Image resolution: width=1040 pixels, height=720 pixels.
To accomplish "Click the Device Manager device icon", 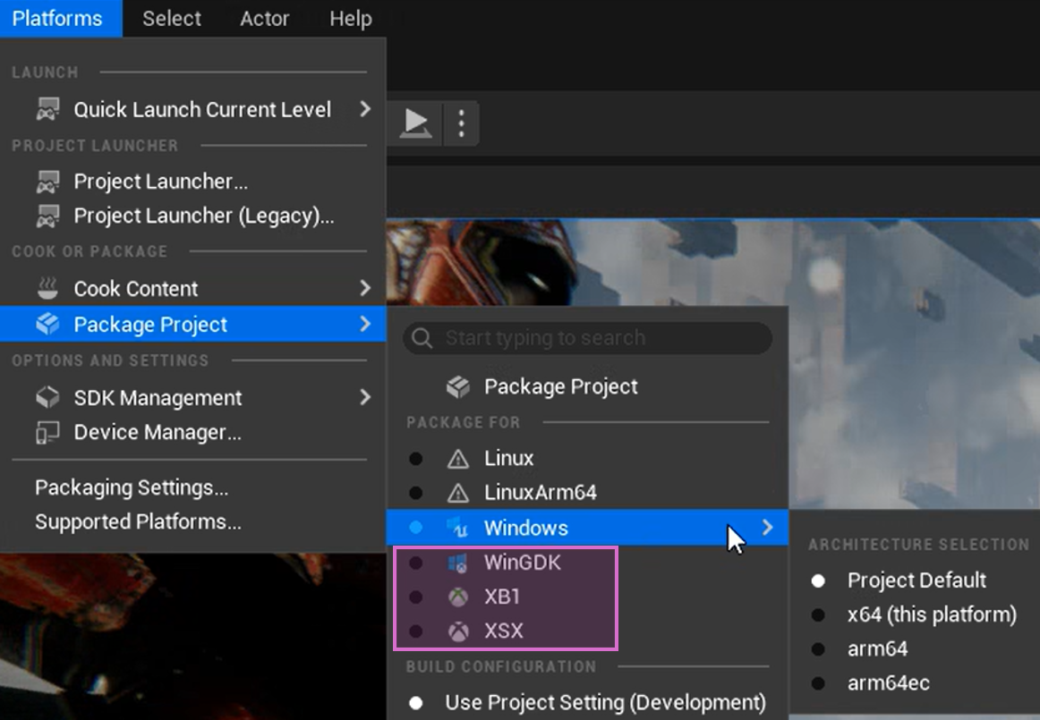I will [x=47, y=432].
